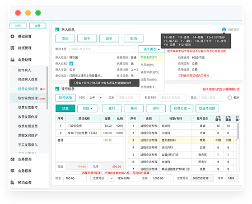The image size is (252, 204).
Task: Open 基础设置 via its gear icon
Action: [12, 36]
